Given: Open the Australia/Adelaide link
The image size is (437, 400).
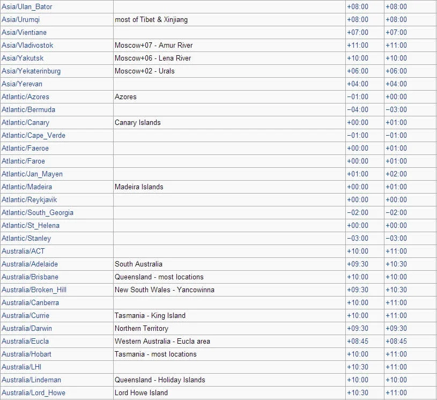Looking at the screenshot, I should (30, 264).
